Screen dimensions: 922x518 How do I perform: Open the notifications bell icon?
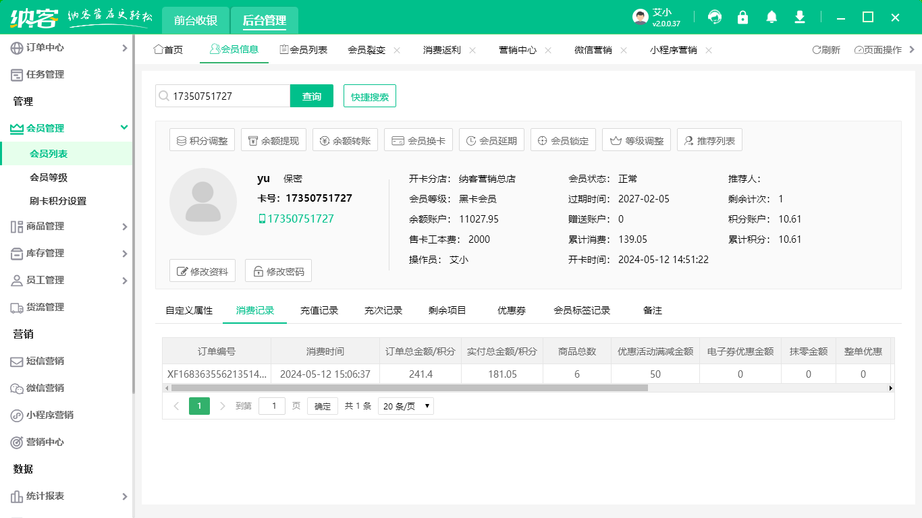coord(771,18)
